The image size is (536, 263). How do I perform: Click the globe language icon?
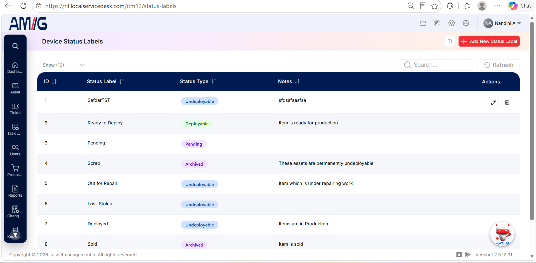(x=466, y=23)
